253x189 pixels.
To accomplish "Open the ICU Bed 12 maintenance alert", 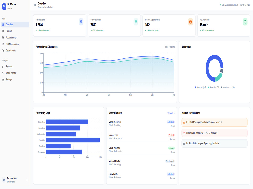I will pos(215,122).
